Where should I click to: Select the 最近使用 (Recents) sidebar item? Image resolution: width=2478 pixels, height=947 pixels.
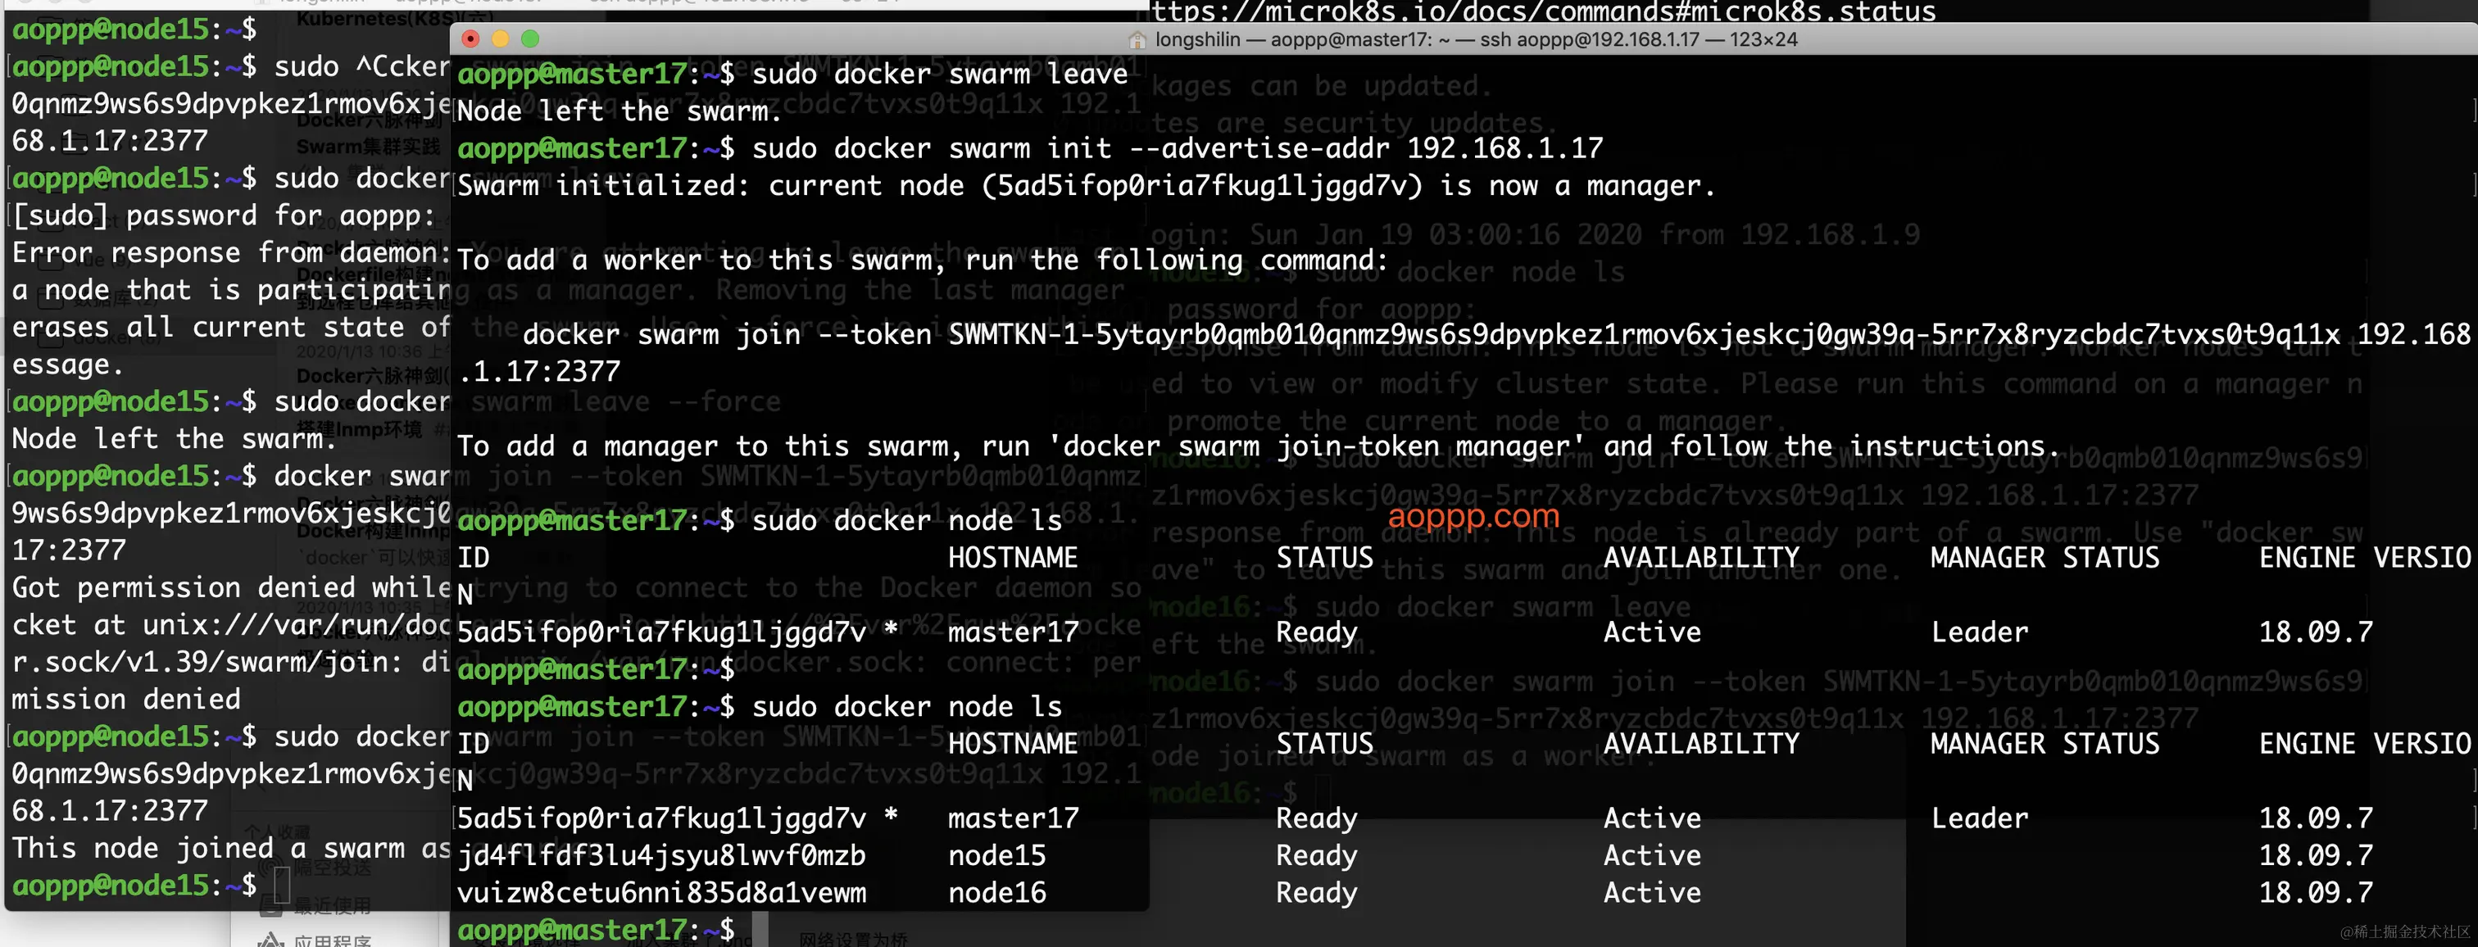pos(331,904)
